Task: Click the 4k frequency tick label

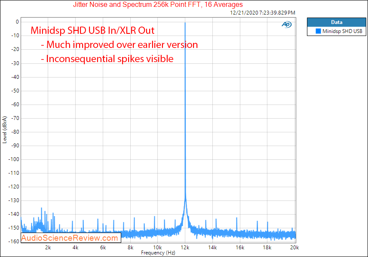Action: [x=76, y=248]
